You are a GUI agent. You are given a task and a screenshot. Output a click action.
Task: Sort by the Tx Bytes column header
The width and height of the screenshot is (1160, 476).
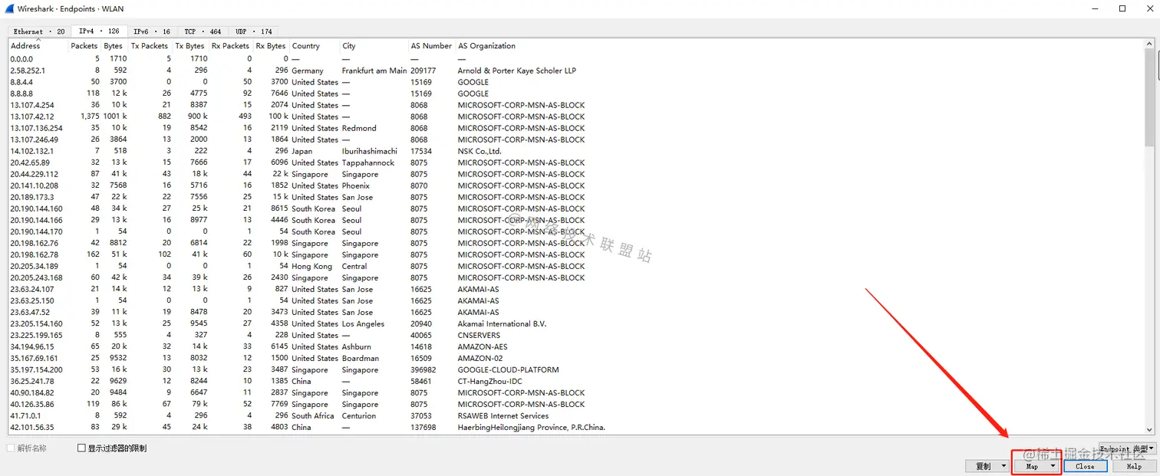pyautogui.click(x=189, y=46)
